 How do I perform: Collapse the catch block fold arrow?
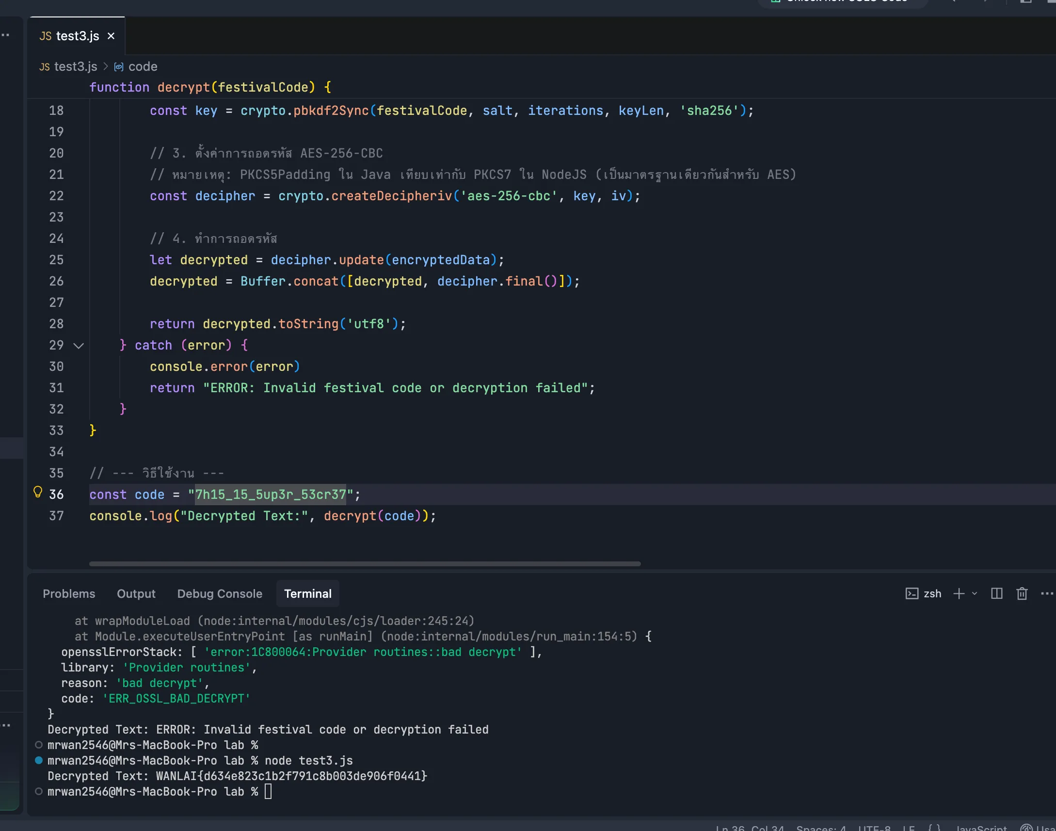79,345
